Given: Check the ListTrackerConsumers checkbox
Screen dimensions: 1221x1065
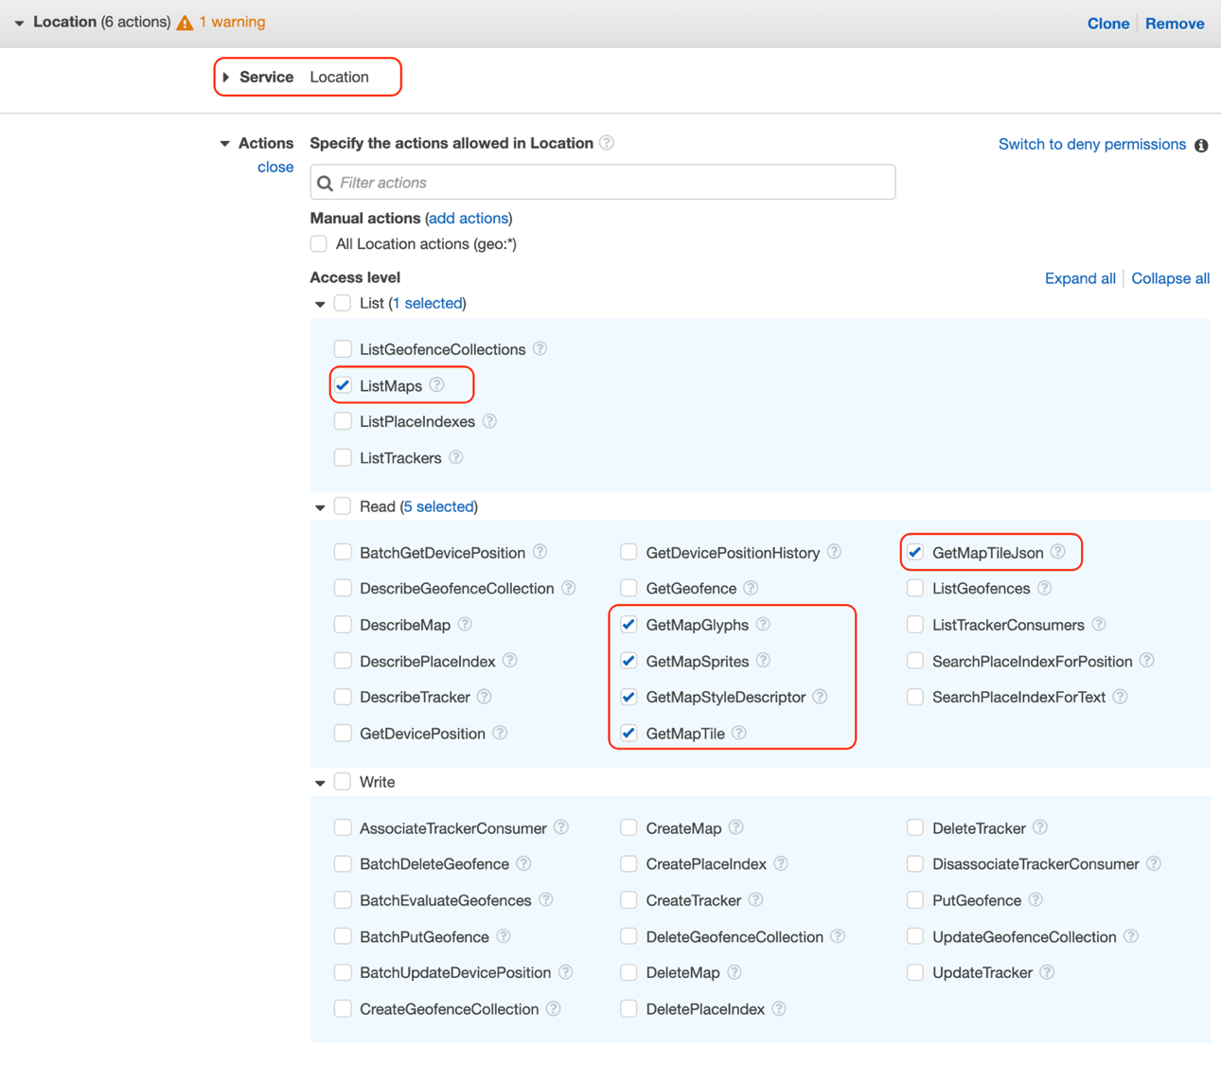Looking at the screenshot, I should point(915,624).
